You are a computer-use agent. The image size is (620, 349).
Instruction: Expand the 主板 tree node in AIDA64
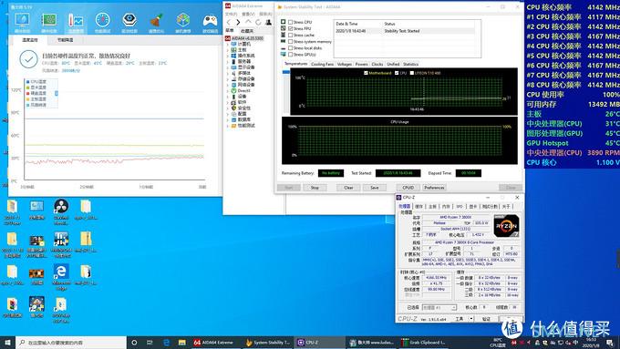point(228,50)
